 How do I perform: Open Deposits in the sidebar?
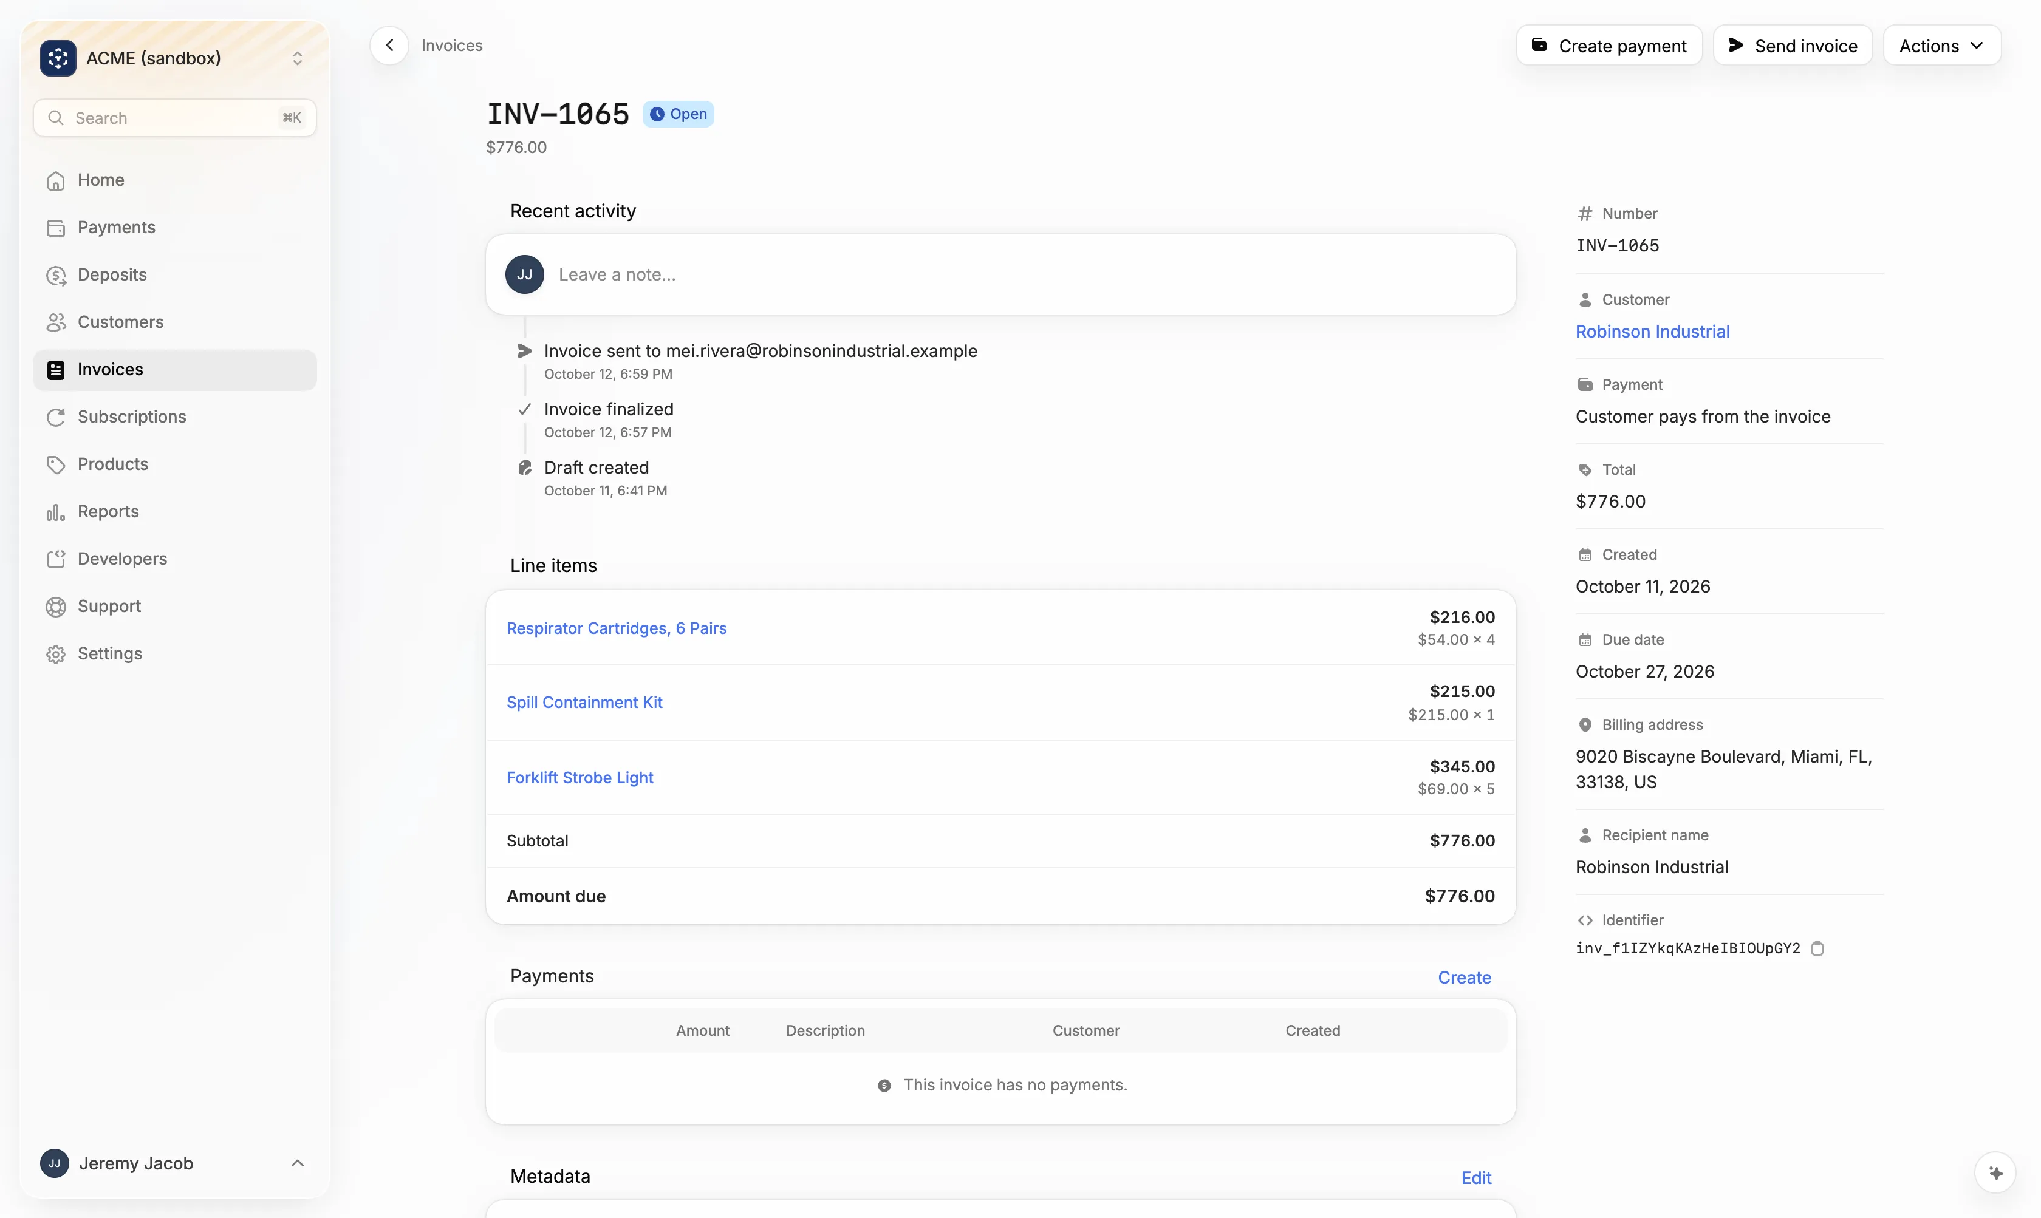[174, 275]
